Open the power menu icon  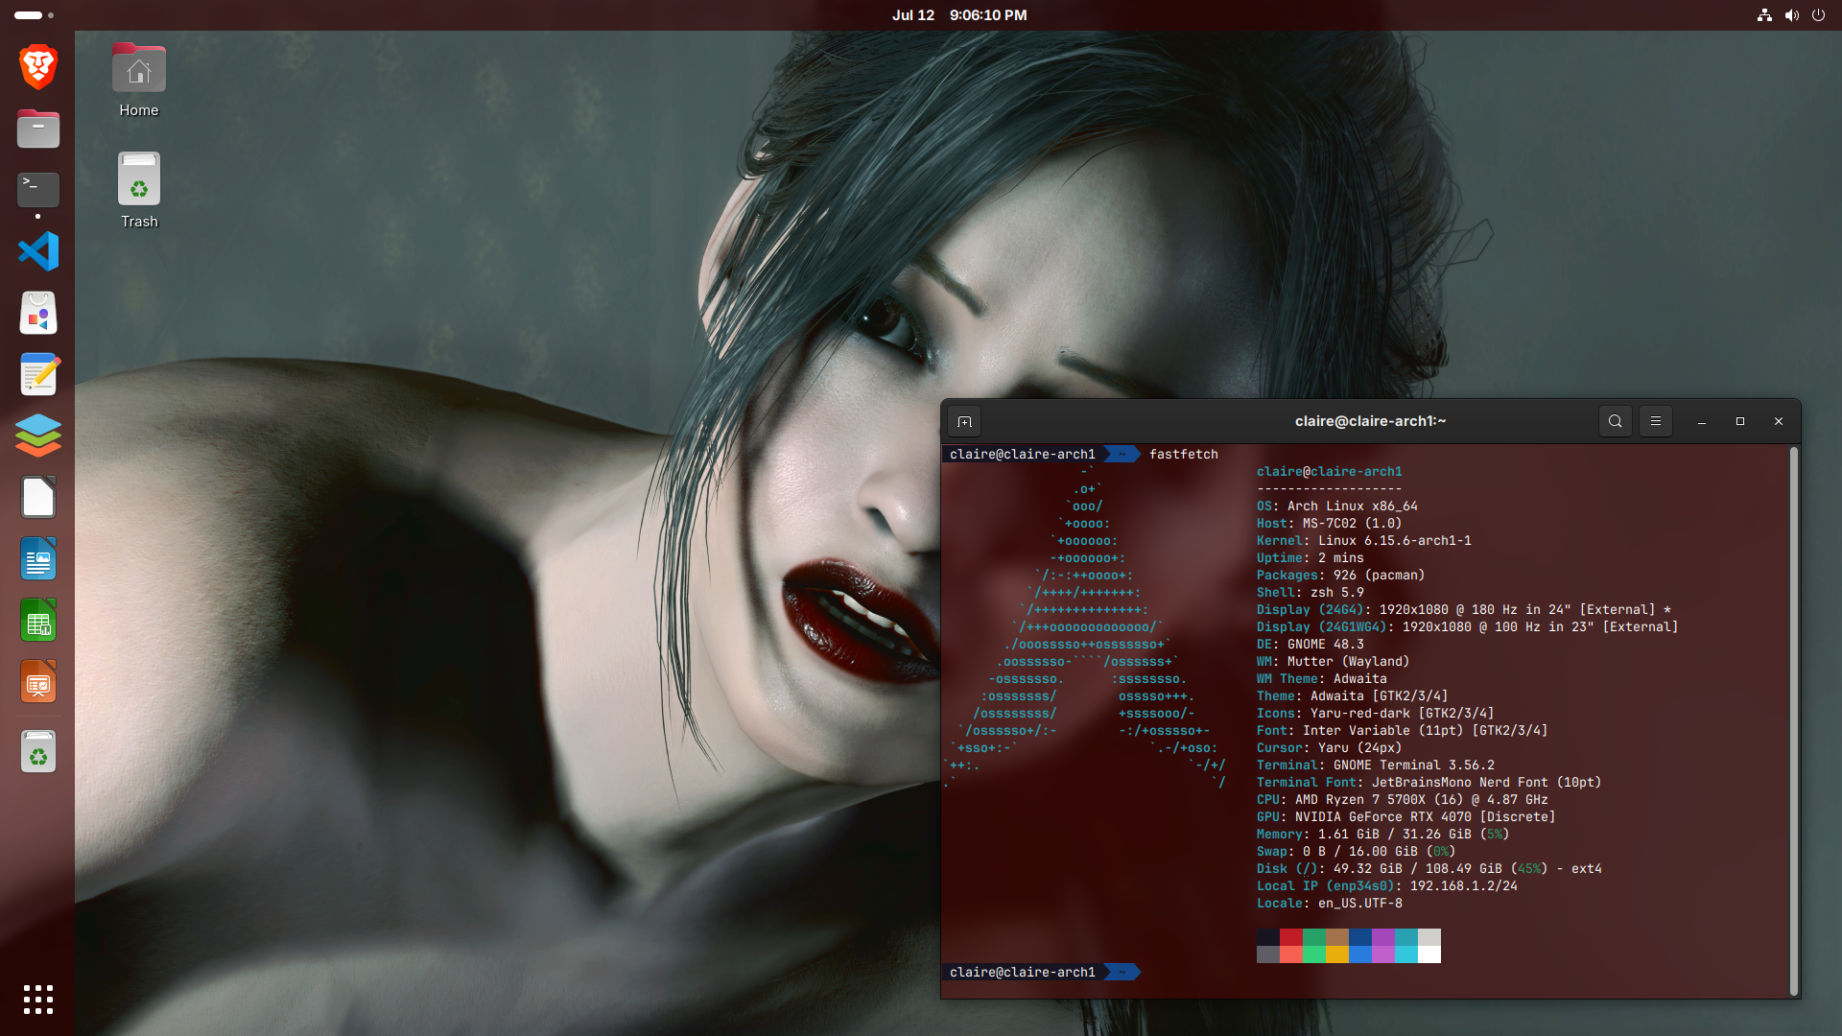click(x=1818, y=15)
